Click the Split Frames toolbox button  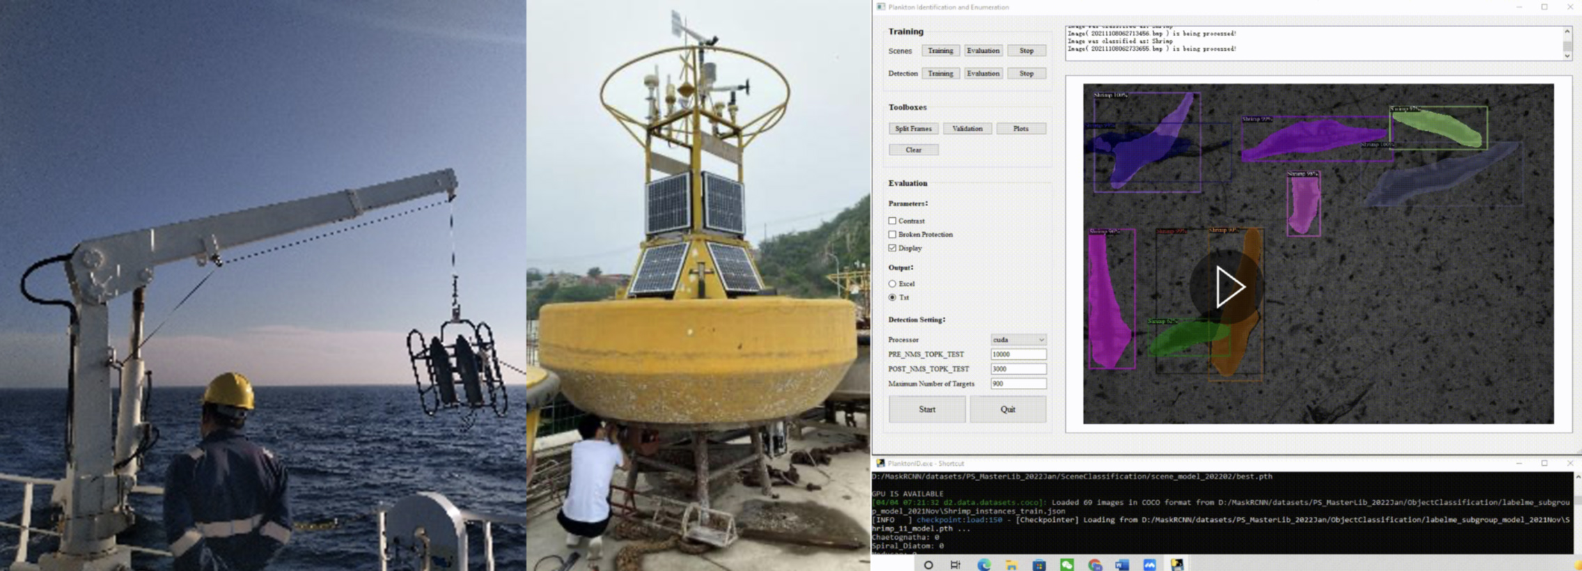point(913,129)
